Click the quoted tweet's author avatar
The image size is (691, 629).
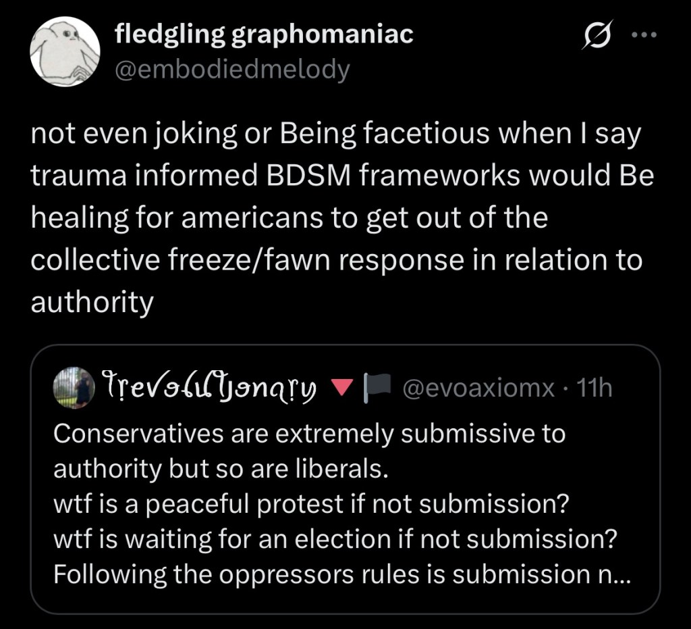[74, 388]
